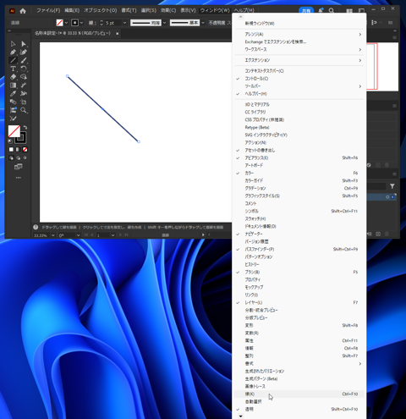Viewport: 406px width, 419px height.
Task: Click the Illustrator app logo icon
Action: tap(12, 11)
